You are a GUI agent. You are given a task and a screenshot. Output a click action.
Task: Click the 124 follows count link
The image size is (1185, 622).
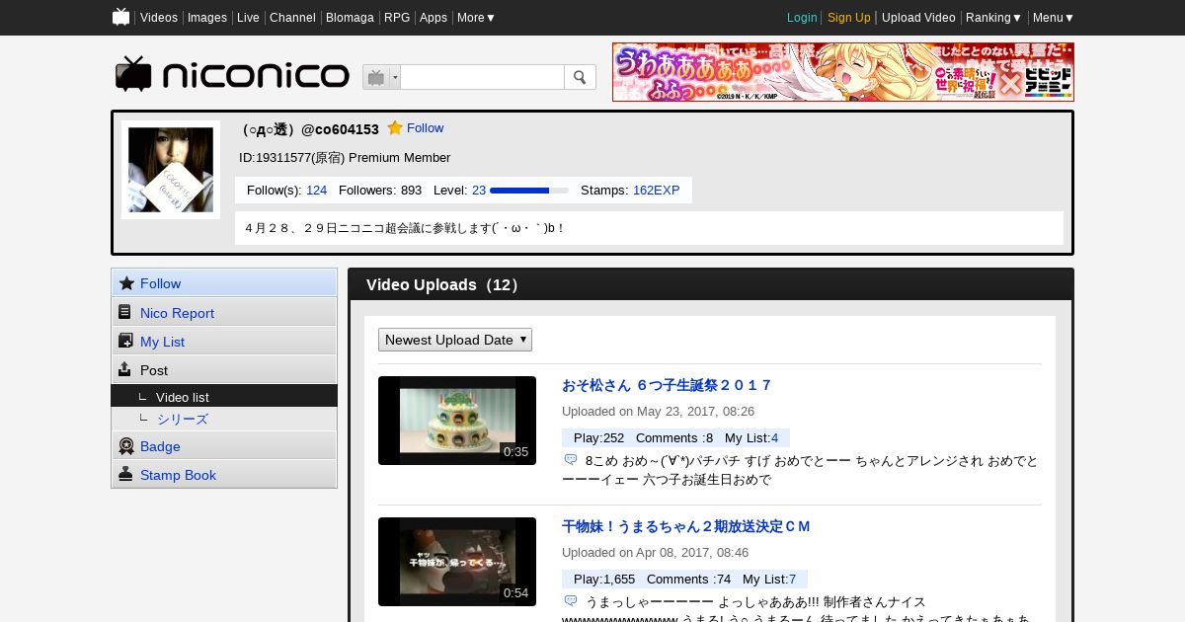(316, 190)
